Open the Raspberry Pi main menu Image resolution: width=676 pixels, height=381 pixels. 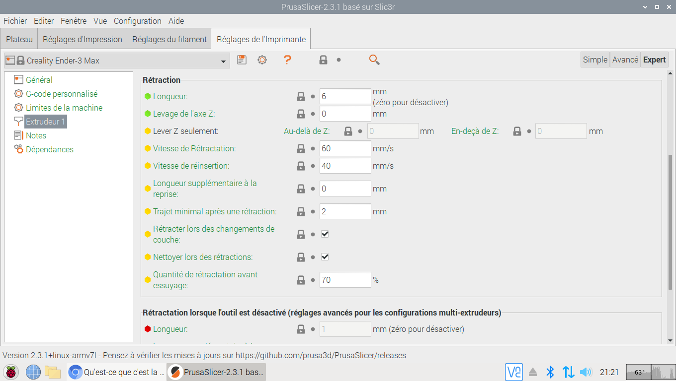pyautogui.click(x=11, y=372)
